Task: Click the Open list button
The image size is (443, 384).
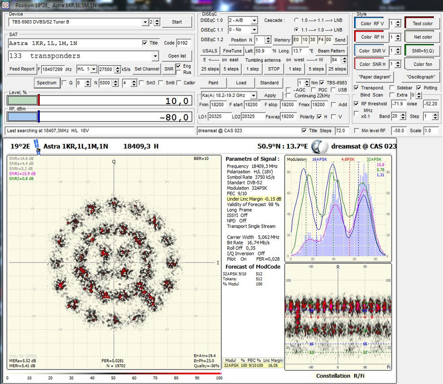Action: pyautogui.click(x=177, y=56)
